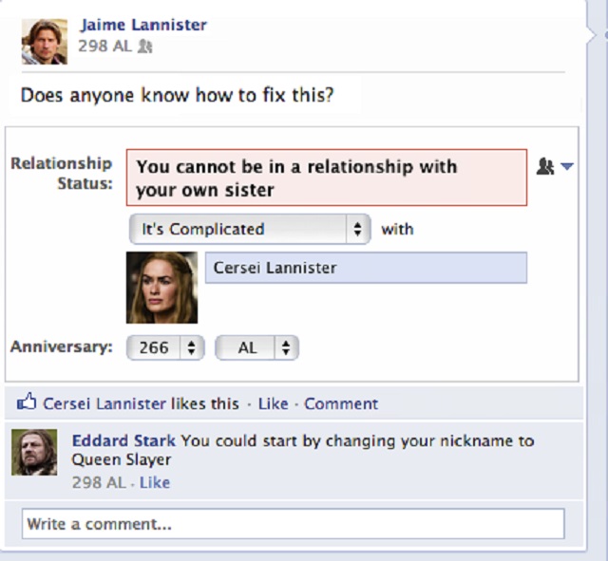Open the anniversary year 266 dropdown
Screen dimensions: 608x561
coord(165,348)
